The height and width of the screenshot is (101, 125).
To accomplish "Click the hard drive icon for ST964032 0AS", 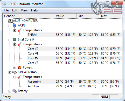I will (15, 72).
